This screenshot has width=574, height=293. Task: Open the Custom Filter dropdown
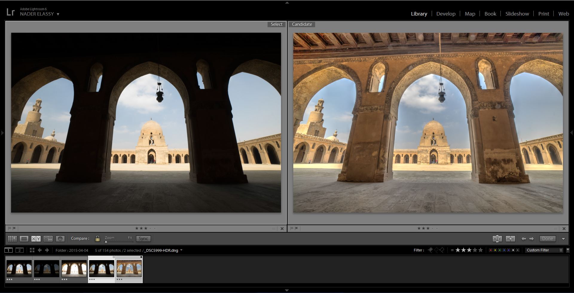point(544,250)
